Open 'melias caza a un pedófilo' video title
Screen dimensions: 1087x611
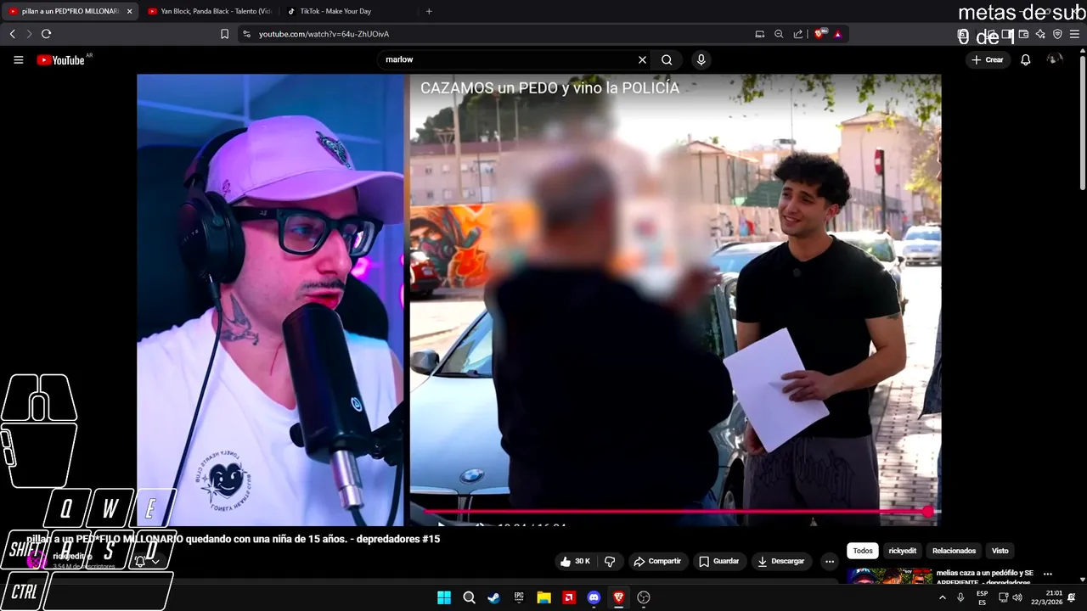coord(985,577)
